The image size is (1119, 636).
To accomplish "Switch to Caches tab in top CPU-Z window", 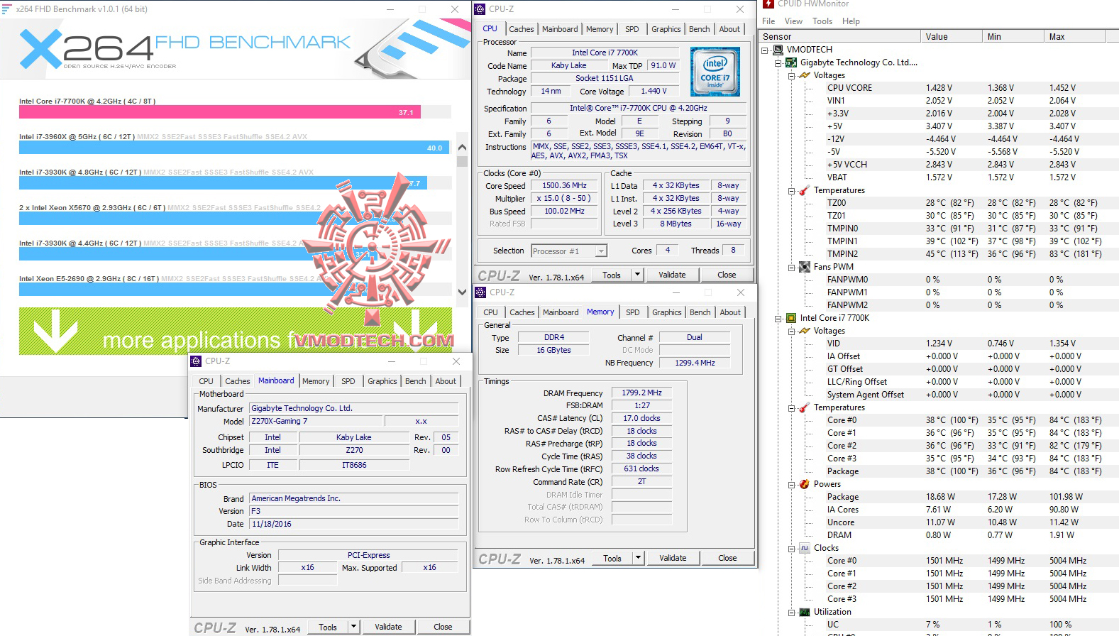I will [x=522, y=29].
